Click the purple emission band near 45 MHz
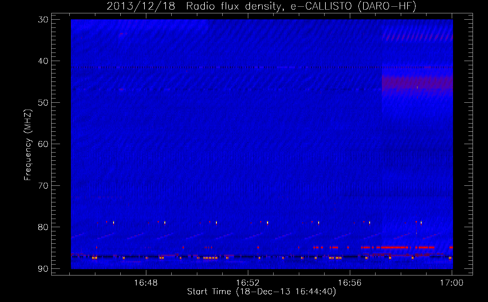Screen dimensions: 488x302 [417, 82]
